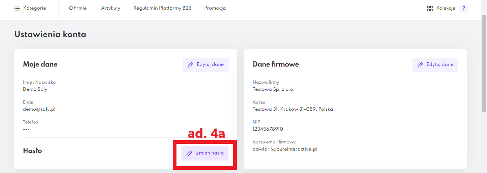Open Regulamin Platformy B2B

[x=162, y=8]
